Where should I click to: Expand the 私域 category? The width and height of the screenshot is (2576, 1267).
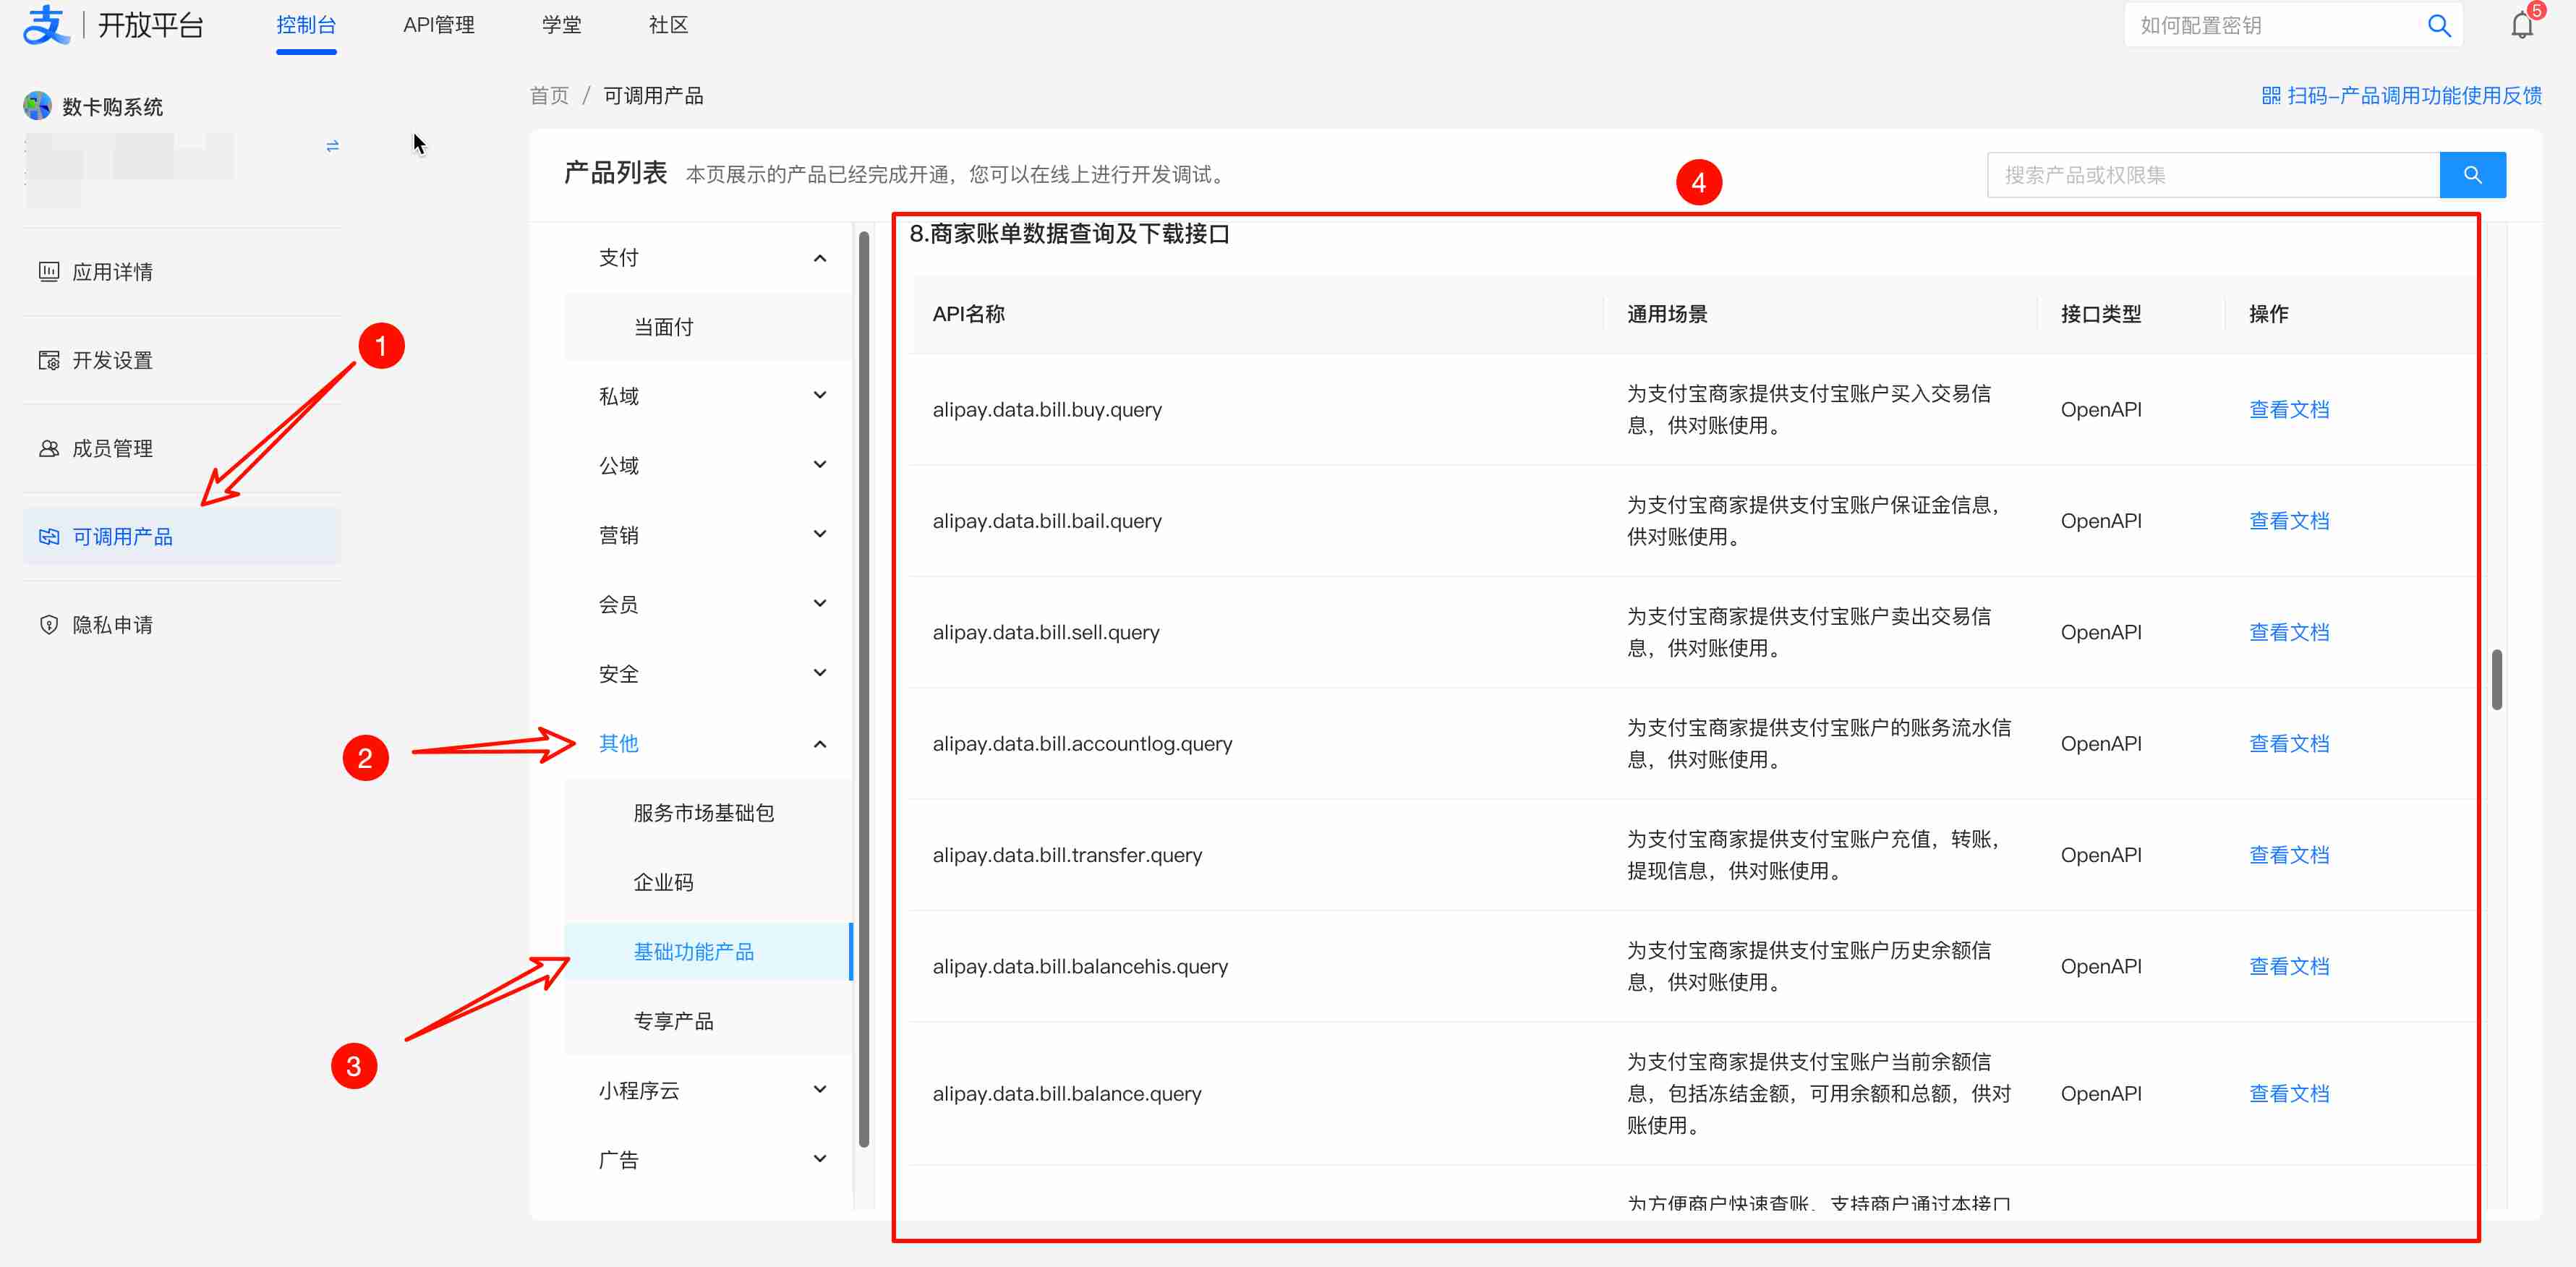tap(819, 396)
